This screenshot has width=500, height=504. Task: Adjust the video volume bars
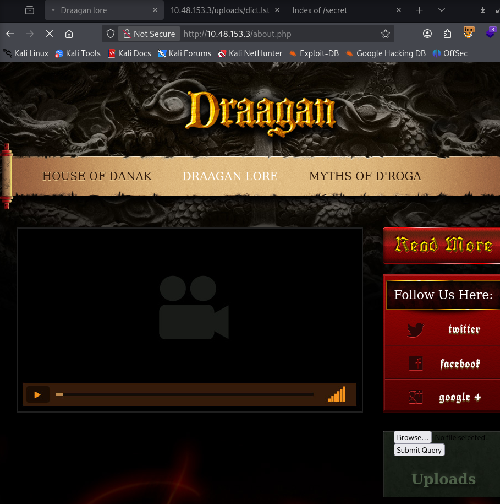pyautogui.click(x=337, y=394)
